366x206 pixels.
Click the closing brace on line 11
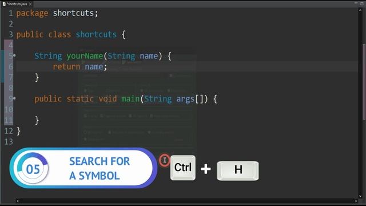[37, 121]
